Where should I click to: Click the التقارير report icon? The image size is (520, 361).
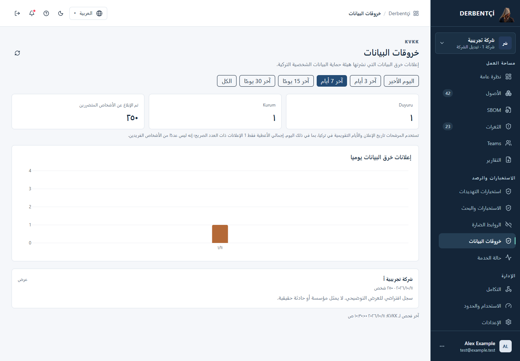508,160
